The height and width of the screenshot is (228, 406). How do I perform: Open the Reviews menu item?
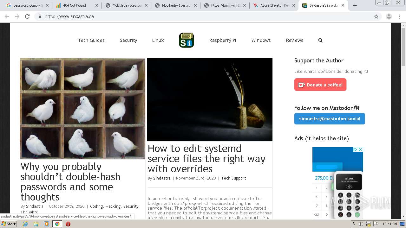pos(295,40)
